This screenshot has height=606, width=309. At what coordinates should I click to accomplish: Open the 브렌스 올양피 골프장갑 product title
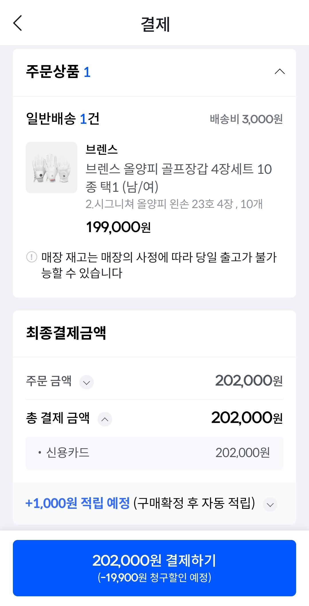click(179, 178)
